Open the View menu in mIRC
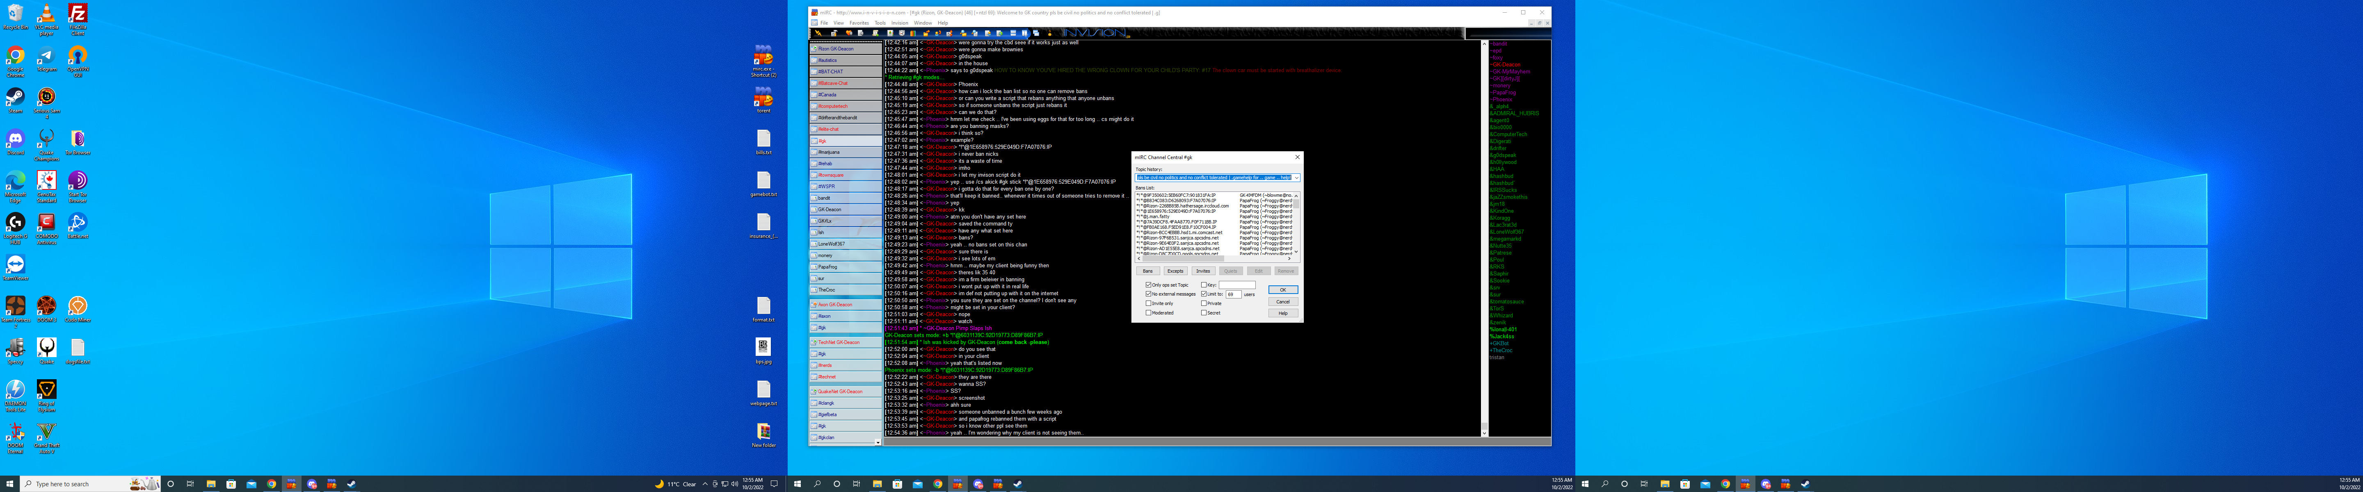 coord(839,23)
